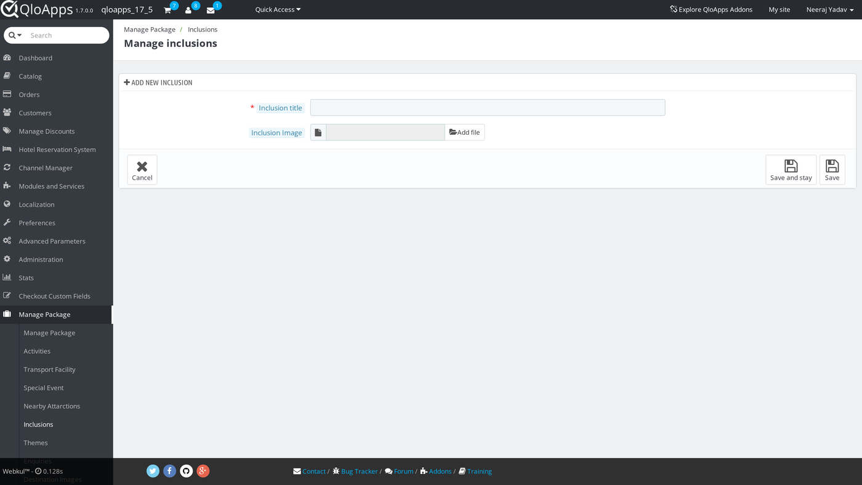Click the sidebar Search field
This screenshot has width=862, height=485.
pos(66,36)
